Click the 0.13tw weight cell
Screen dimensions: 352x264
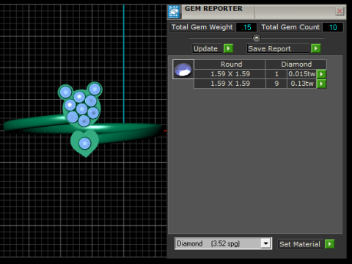(302, 84)
